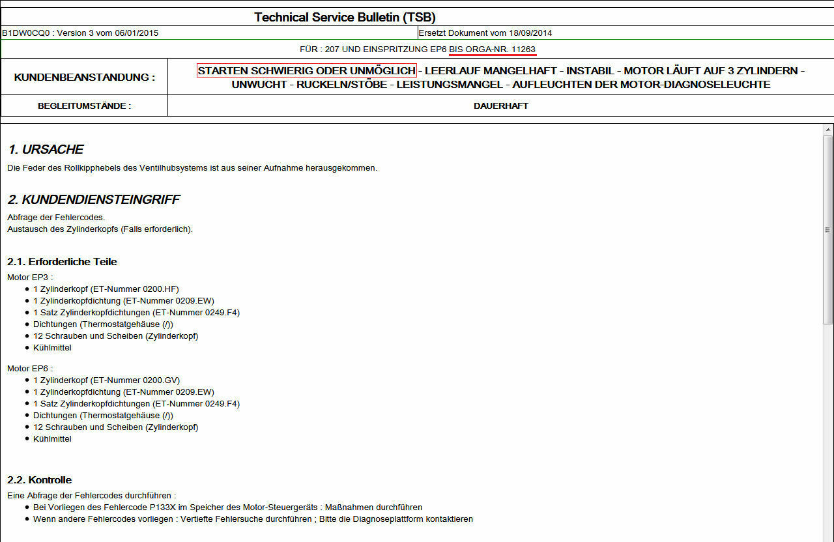Click the document version 'B1DW0CQ0 : Version 3' text
The height and width of the screenshot is (542, 834).
click(80, 33)
